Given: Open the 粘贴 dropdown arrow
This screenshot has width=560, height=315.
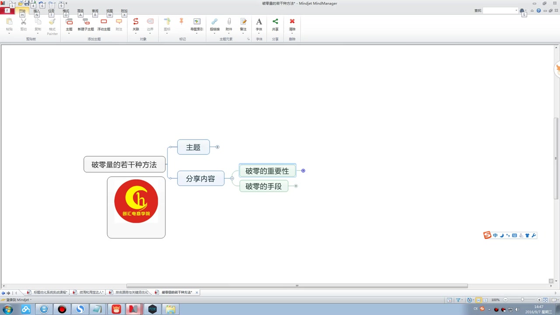Looking at the screenshot, I should 9,34.
